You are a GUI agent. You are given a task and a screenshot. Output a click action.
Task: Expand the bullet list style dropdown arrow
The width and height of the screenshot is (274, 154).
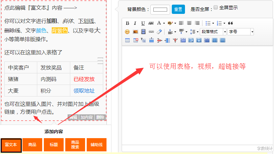pyautogui.click(x=213, y=23)
